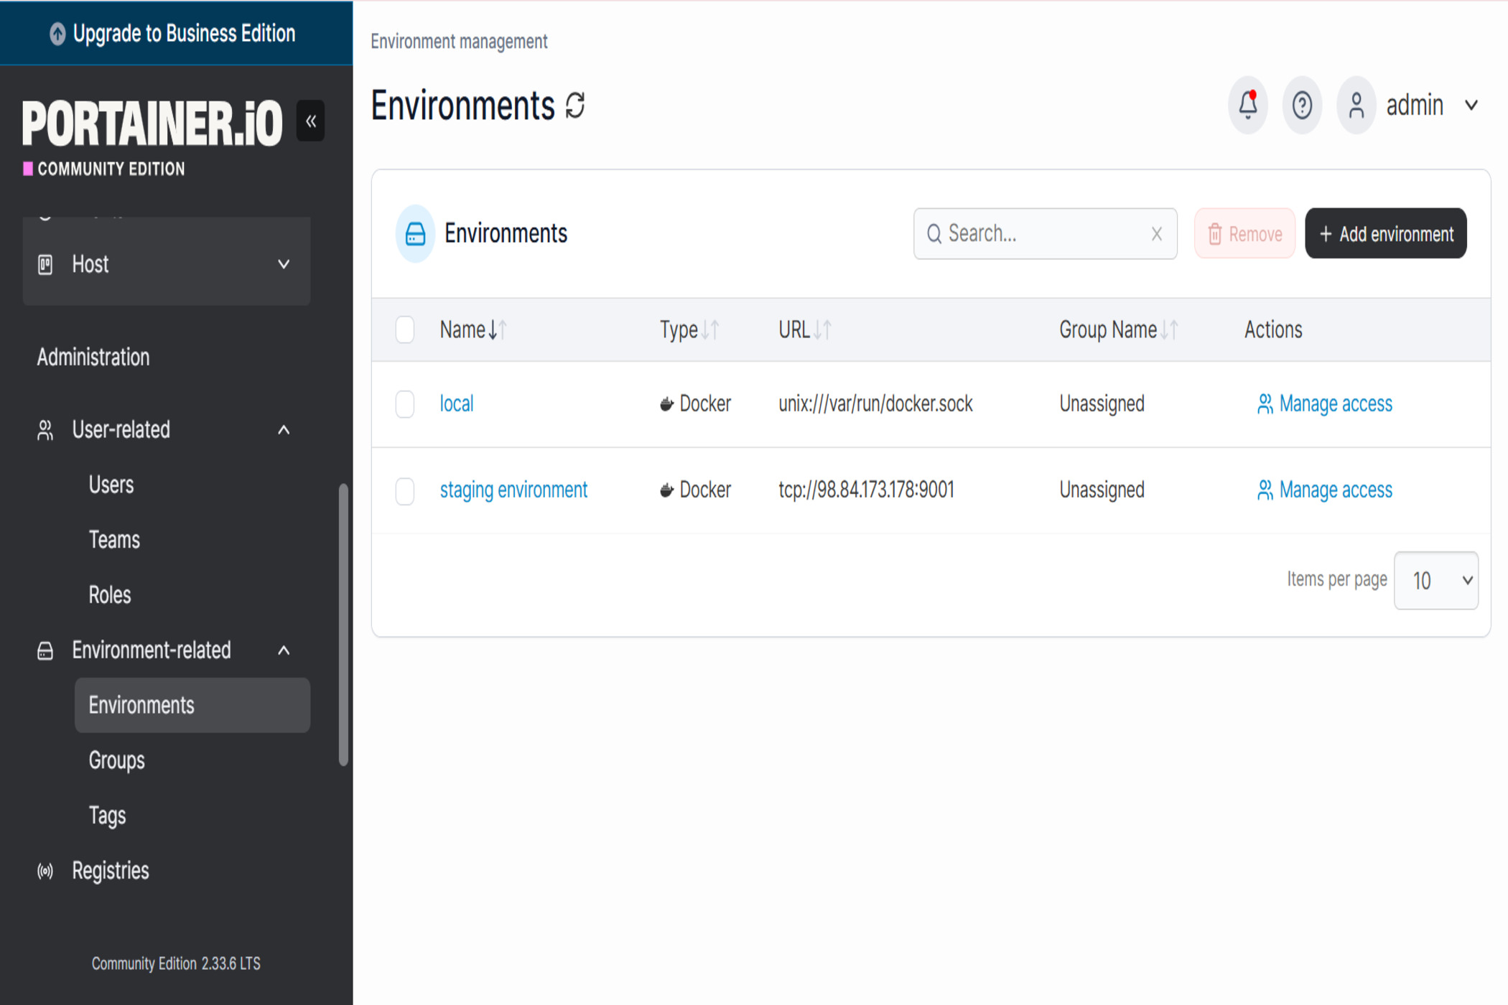
Task: Open the help question mark icon
Action: 1301,106
